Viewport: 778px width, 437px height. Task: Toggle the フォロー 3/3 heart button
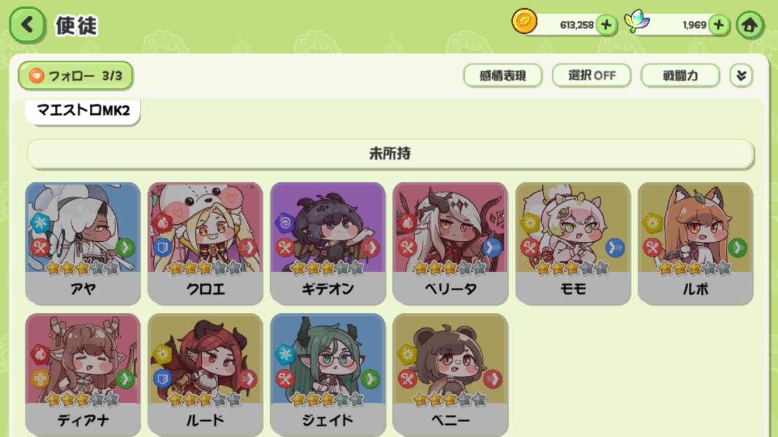pyautogui.click(x=75, y=76)
